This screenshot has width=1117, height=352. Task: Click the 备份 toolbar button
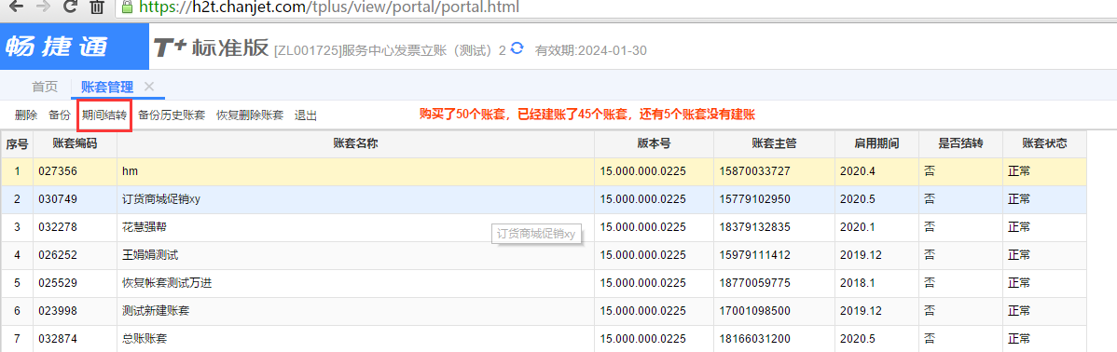60,115
